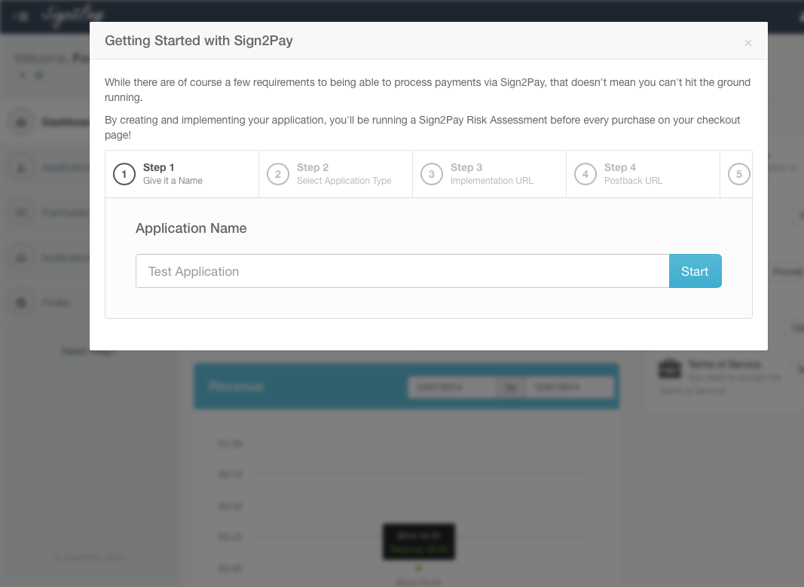The image size is (804, 587).
Task: Focus the Application Name input field
Action: point(402,271)
